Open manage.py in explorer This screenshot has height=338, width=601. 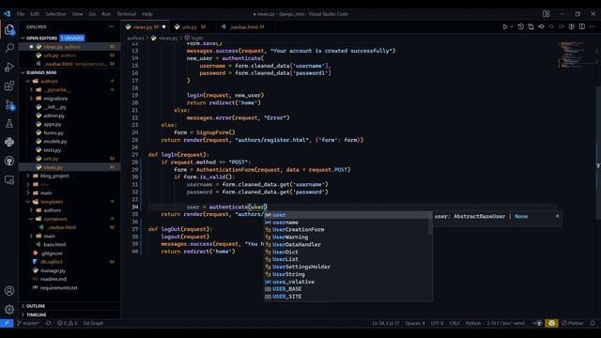click(x=53, y=270)
